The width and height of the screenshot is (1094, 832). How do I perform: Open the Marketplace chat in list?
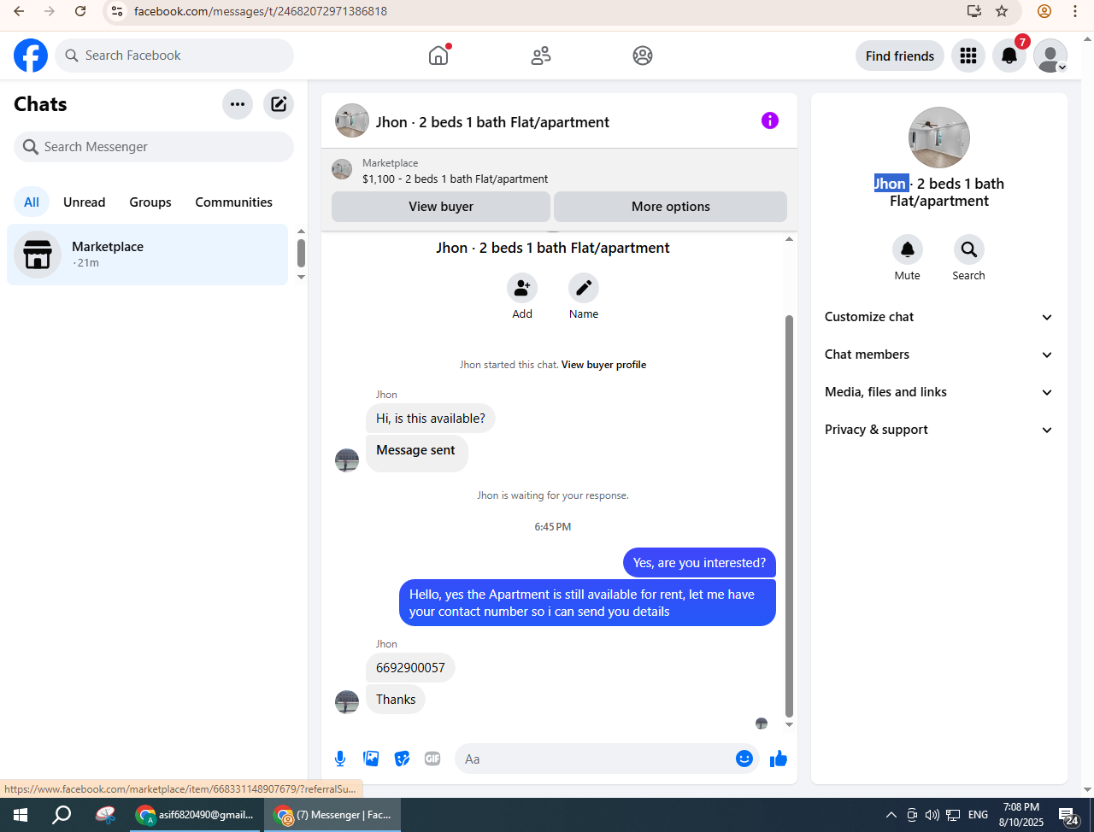tap(148, 255)
